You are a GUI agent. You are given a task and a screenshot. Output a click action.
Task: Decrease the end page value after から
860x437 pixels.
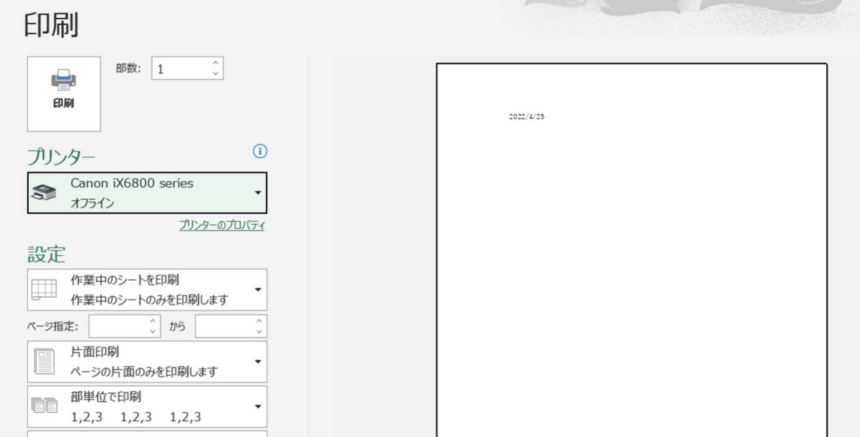(x=259, y=331)
